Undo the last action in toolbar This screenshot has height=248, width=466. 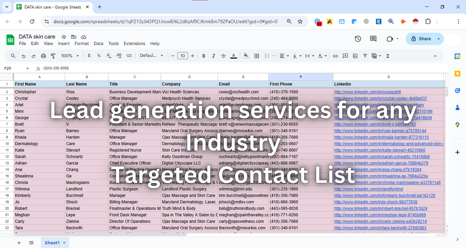point(24,56)
